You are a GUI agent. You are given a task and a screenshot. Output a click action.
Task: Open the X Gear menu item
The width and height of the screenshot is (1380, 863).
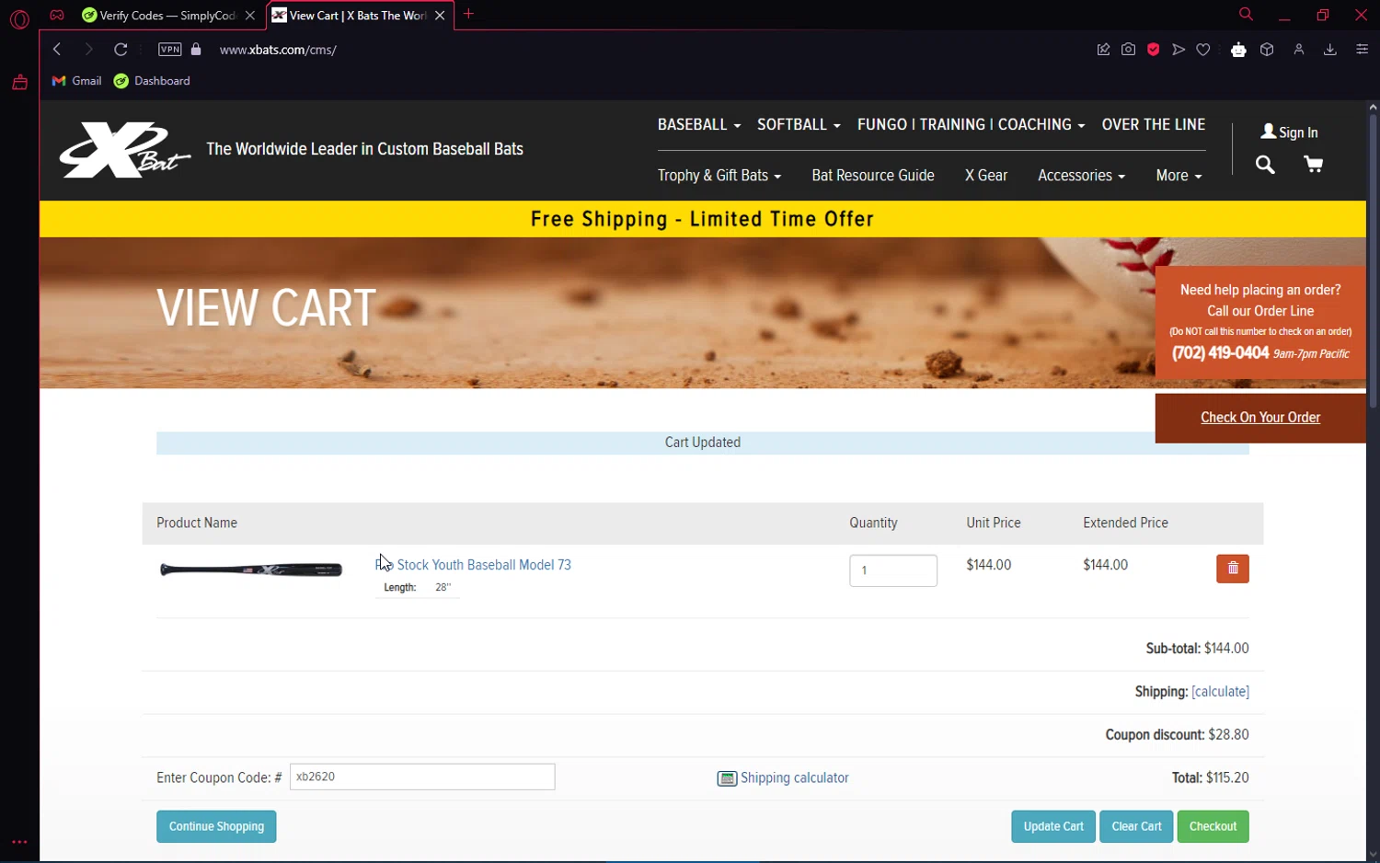tap(986, 175)
